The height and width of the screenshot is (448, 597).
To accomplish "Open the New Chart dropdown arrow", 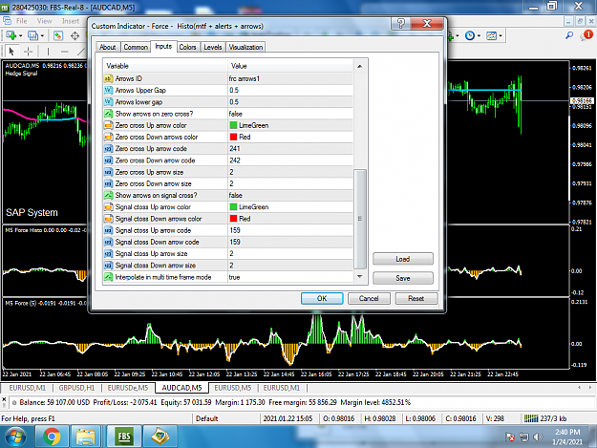I will (x=20, y=36).
